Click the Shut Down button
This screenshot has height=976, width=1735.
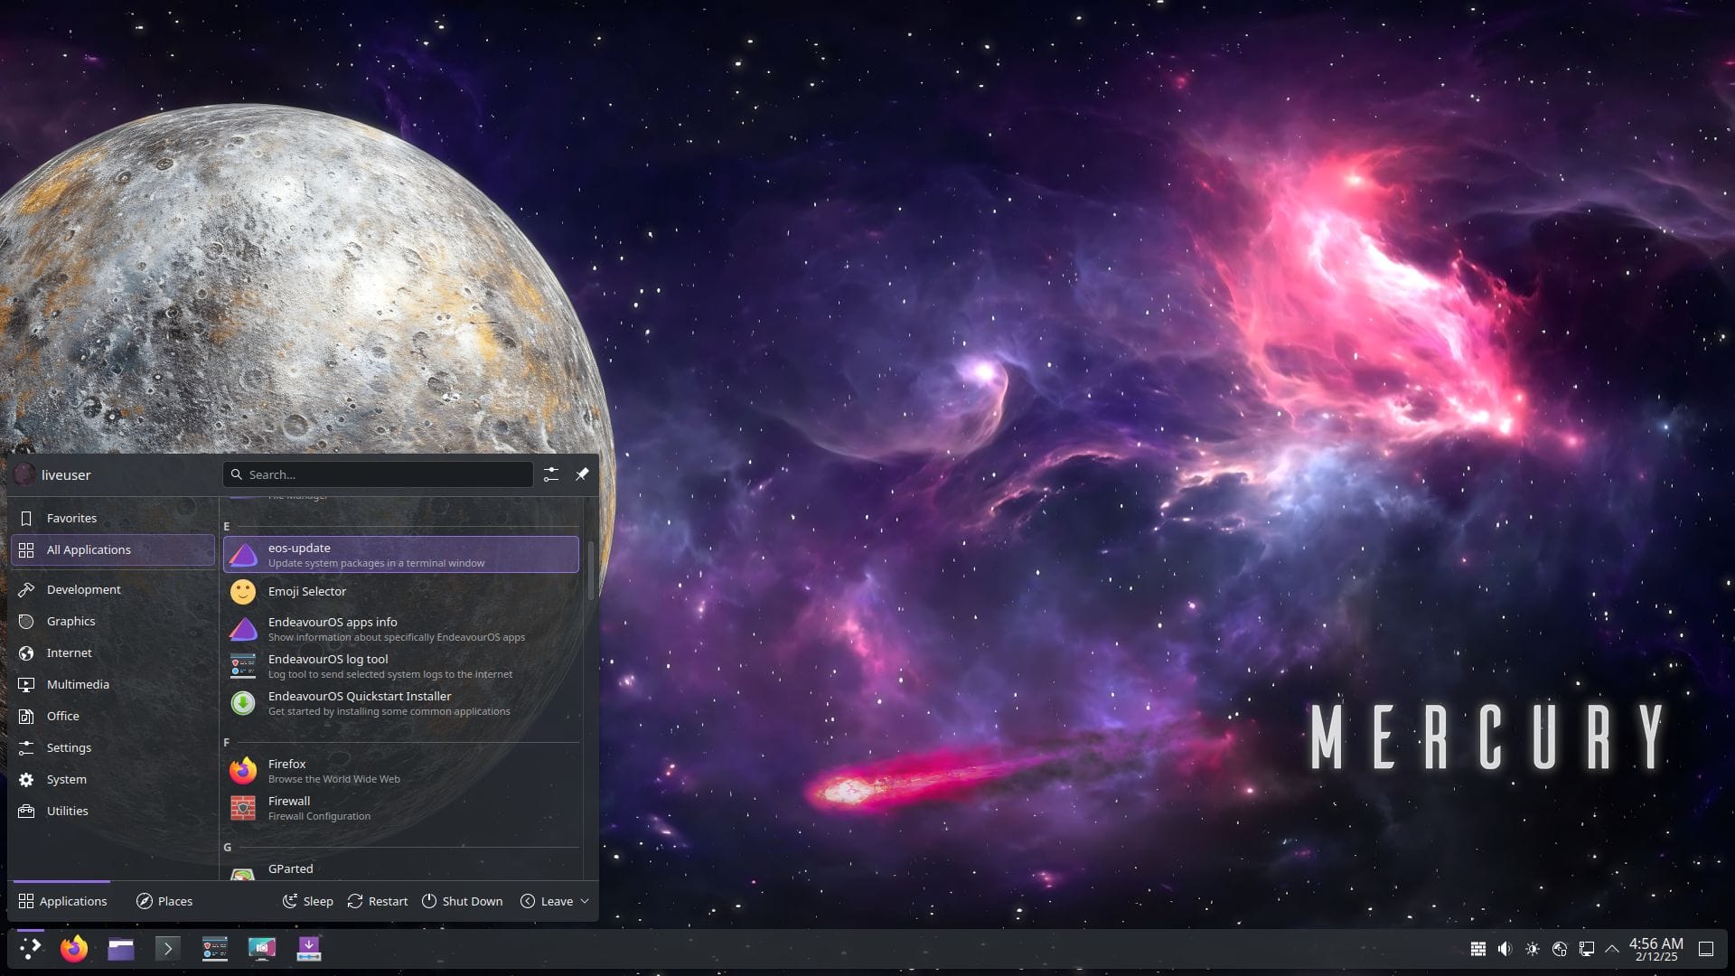463,901
